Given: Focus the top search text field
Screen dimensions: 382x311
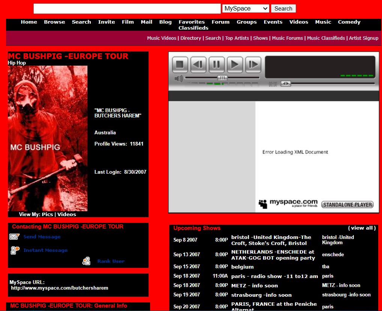Looking at the screenshot, I should 127,9.
